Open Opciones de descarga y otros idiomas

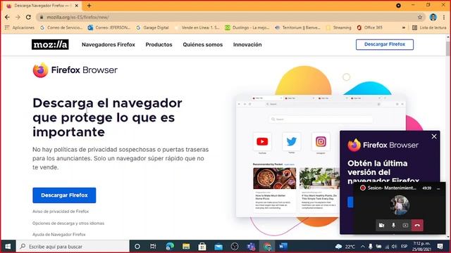68,223
